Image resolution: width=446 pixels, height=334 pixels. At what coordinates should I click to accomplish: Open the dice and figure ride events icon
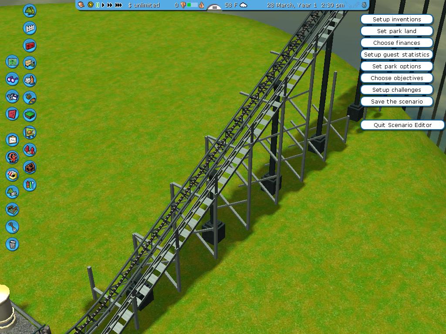30,80
